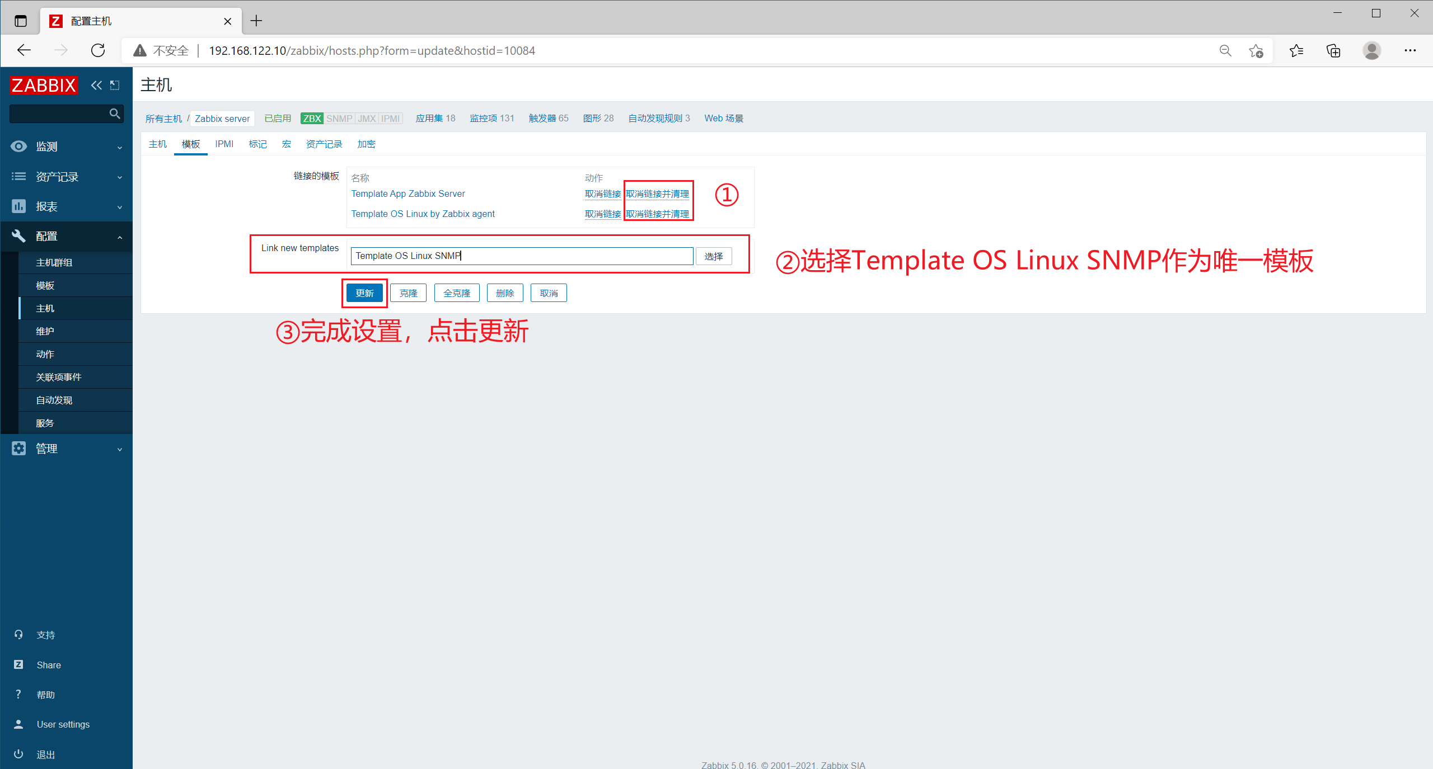Click the 删除 button
Screen dimensions: 1433x769
[x=505, y=293]
